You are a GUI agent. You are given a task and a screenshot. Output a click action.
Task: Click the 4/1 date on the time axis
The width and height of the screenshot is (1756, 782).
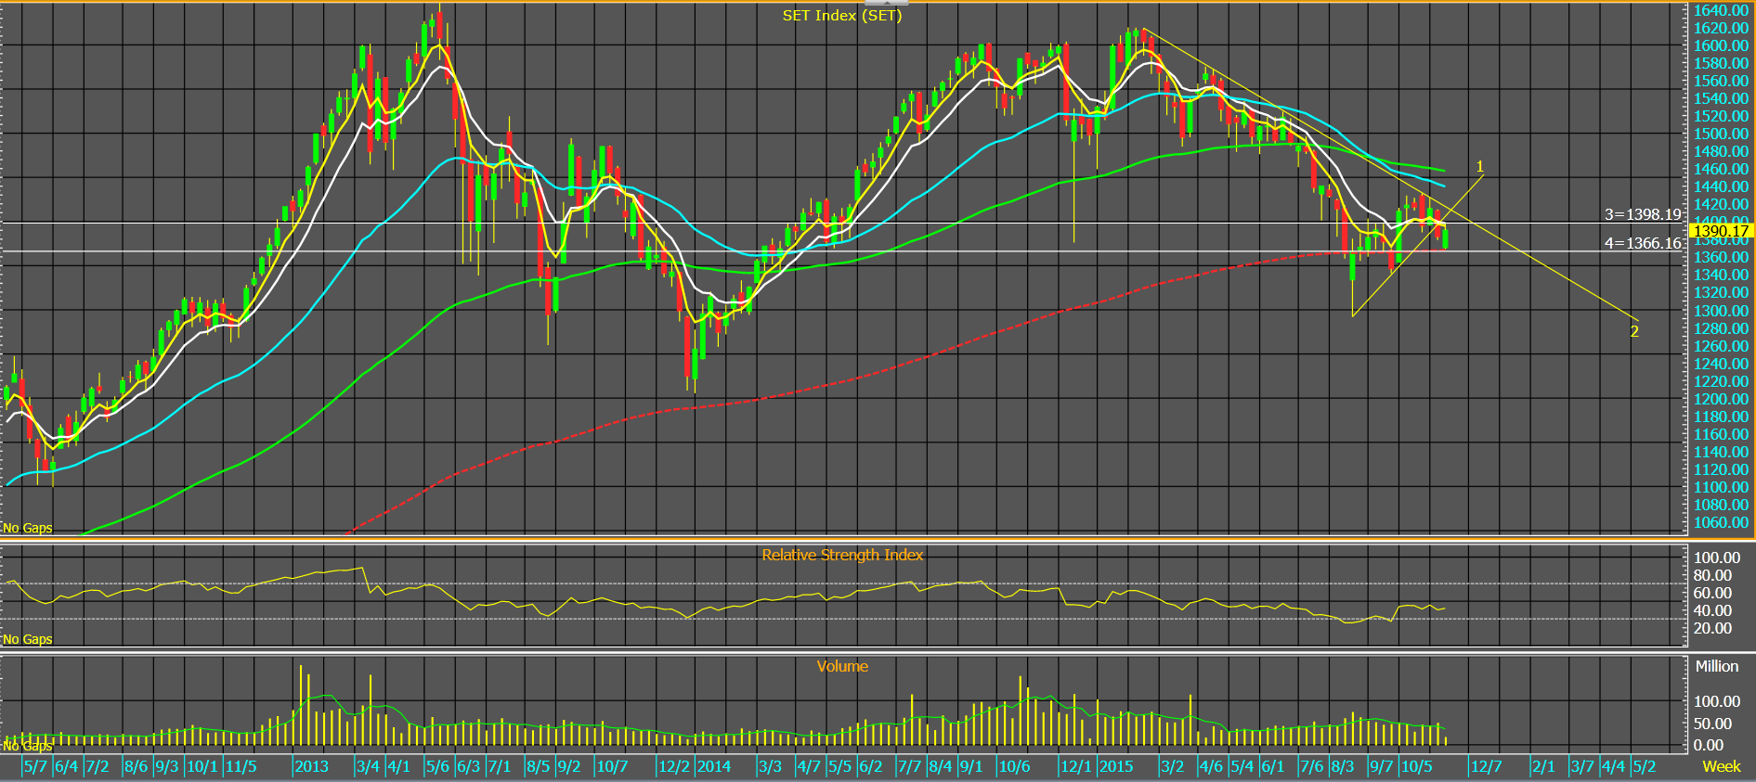click(x=398, y=766)
